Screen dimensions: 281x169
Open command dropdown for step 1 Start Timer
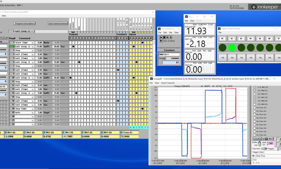tap(33, 43)
